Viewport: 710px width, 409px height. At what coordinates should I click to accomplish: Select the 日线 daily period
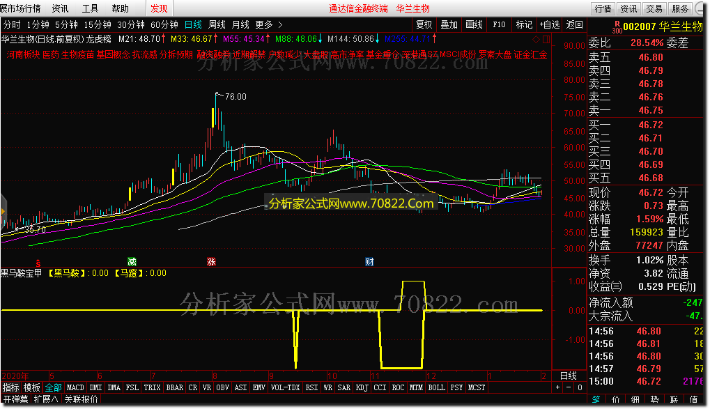point(193,24)
